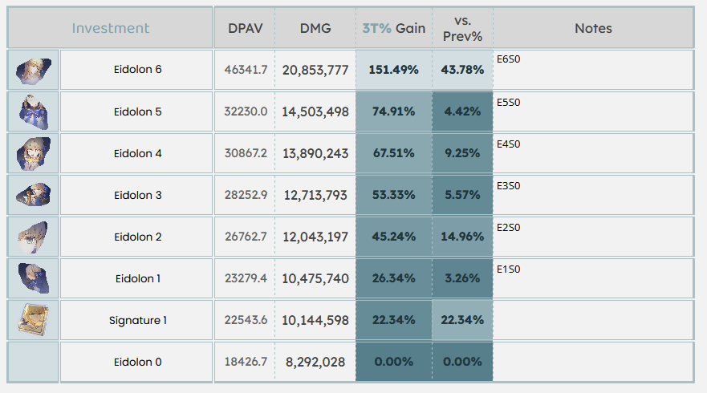
Task: Click the Notes column header
Action: (x=593, y=28)
